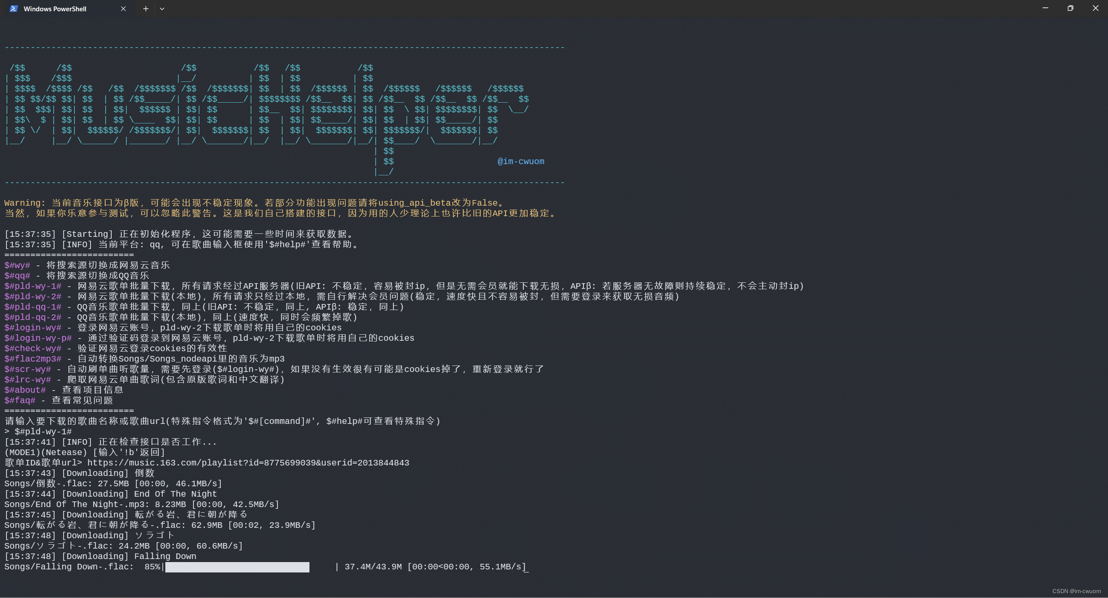The height and width of the screenshot is (598, 1108).
Task: Close the Windows PowerShell tab
Action: tap(123, 9)
